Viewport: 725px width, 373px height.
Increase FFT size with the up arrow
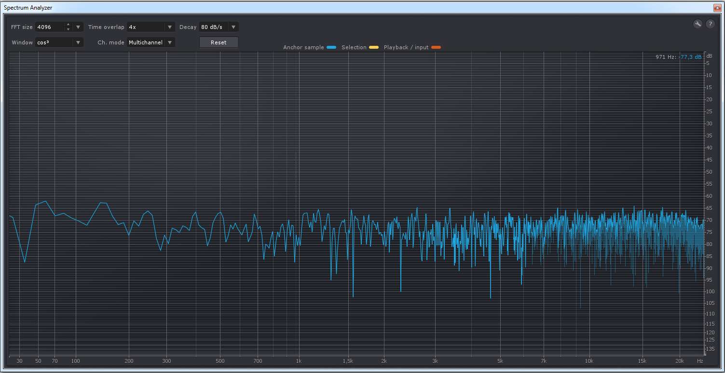68,25
